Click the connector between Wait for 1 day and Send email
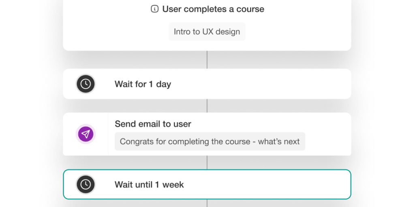The image size is (415, 207). [207, 106]
